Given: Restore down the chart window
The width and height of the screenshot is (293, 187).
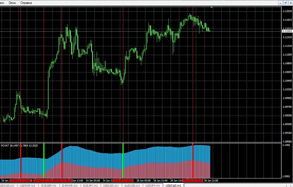Looking at the screenshot, I should click(285, 3).
